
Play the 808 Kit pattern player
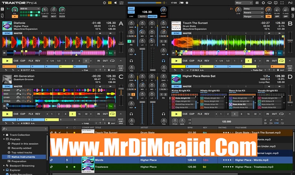pyautogui.click(x=15, y=16)
